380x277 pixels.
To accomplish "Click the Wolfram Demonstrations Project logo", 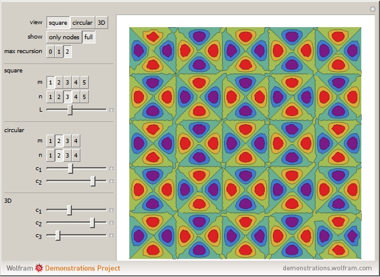I will point(39,268).
